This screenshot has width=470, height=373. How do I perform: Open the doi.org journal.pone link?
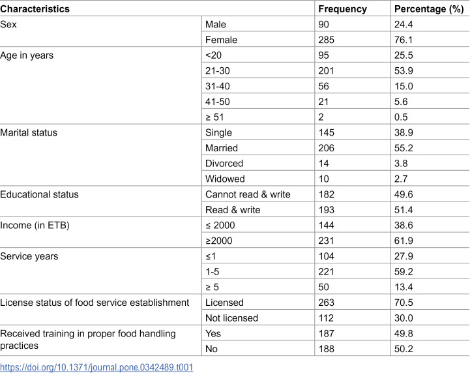coord(96,367)
